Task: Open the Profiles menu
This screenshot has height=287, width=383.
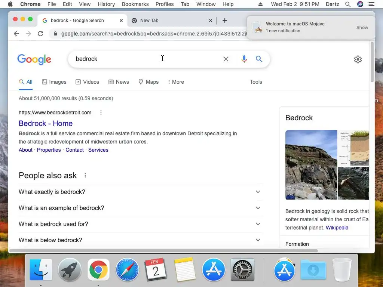Action: pos(165,4)
